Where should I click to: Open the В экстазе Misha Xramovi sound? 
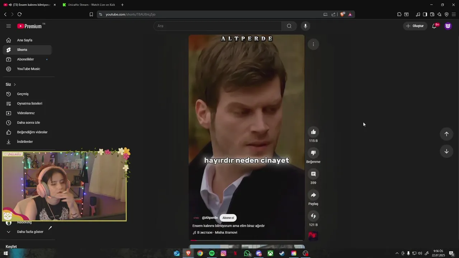point(215,233)
